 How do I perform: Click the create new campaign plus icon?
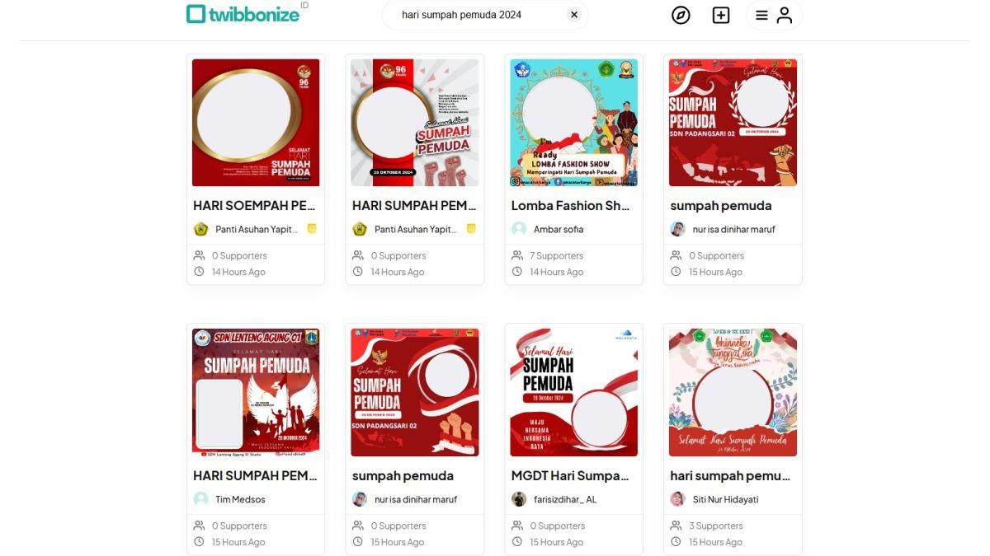point(721,15)
